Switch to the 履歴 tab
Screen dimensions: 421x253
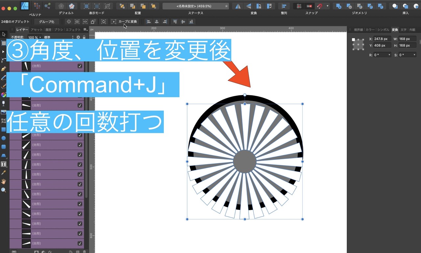(x=48, y=30)
